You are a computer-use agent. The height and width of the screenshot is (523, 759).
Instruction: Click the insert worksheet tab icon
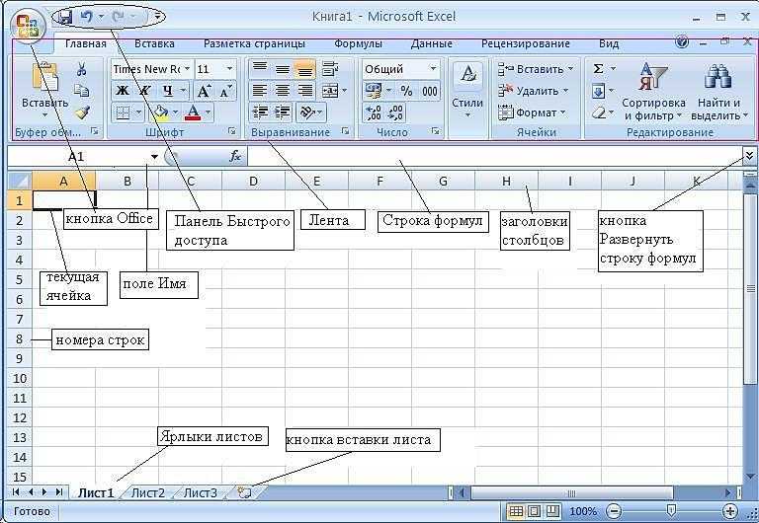(x=245, y=492)
